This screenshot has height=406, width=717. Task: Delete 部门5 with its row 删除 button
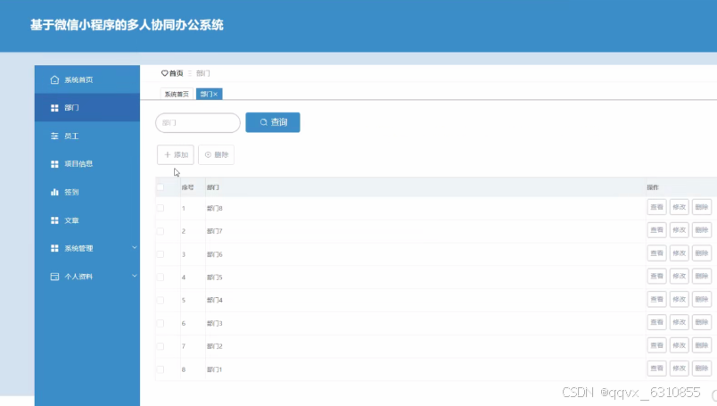(702, 276)
